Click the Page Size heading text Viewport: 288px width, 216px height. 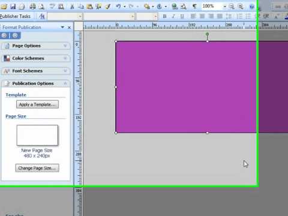pyautogui.click(x=16, y=116)
